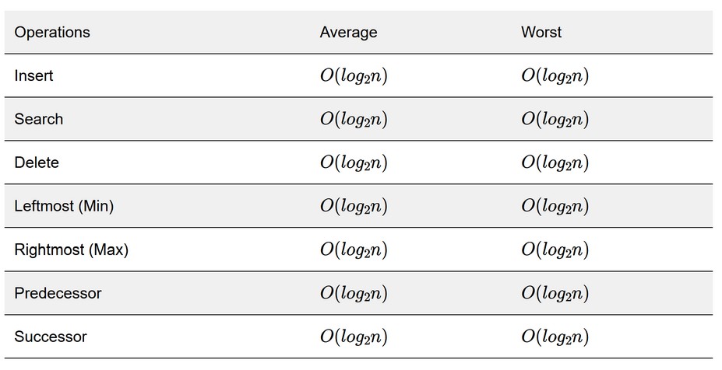The image size is (722, 370).
Task: Click Rightmost (Max) worst complexity formula
Action: (555, 250)
